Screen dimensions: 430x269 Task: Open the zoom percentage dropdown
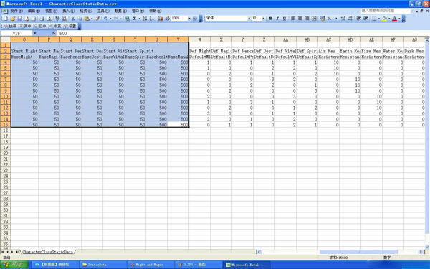pos(189,19)
